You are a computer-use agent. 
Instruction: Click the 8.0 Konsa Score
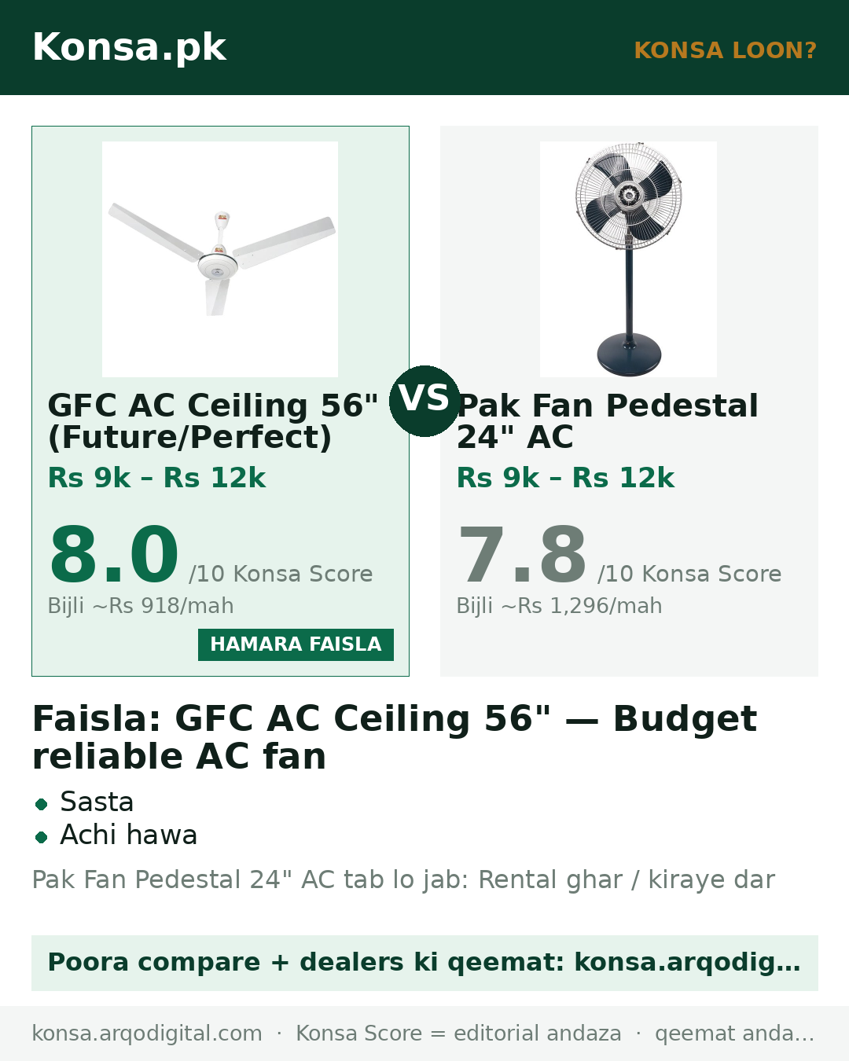(114, 556)
